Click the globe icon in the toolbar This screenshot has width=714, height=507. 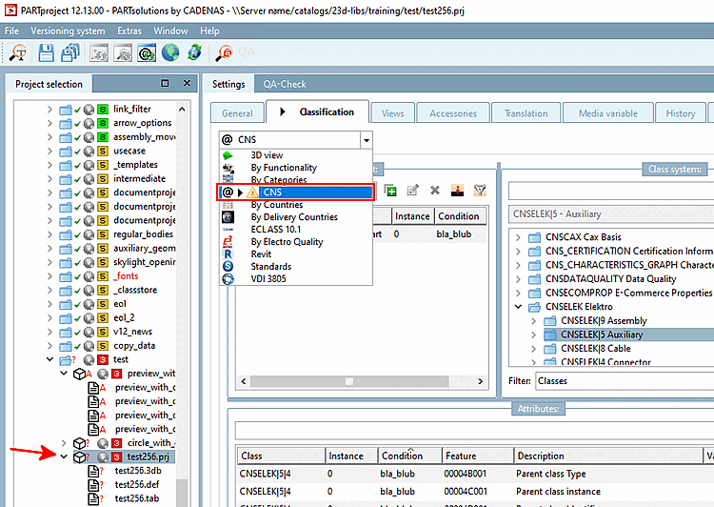[x=170, y=52]
